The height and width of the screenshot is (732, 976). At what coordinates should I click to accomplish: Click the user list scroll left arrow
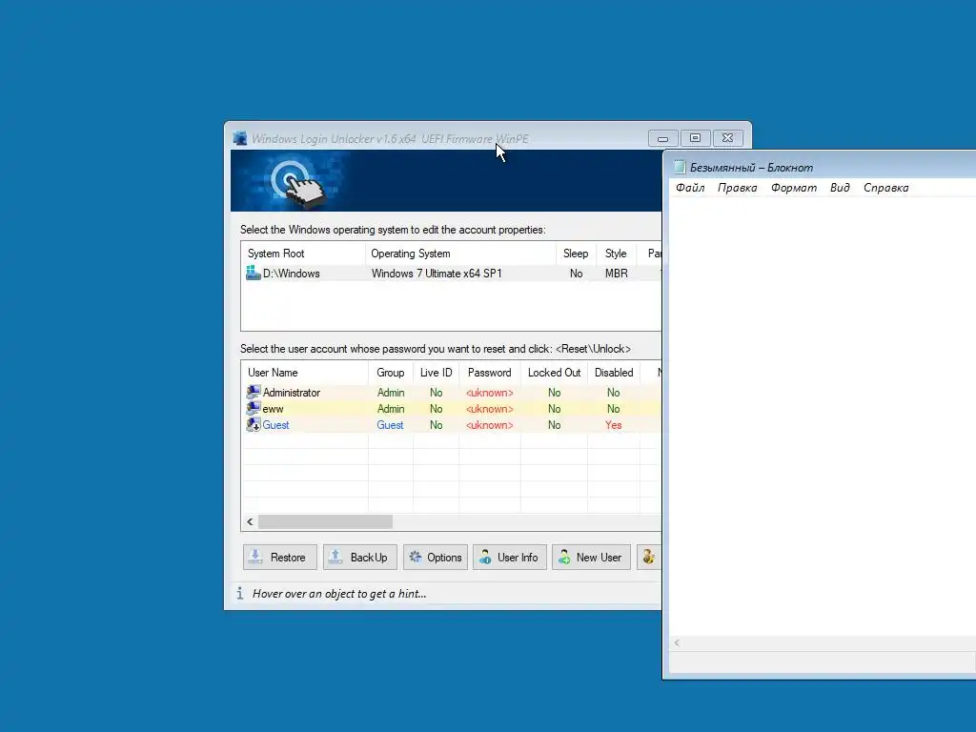(x=251, y=521)
